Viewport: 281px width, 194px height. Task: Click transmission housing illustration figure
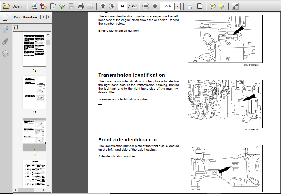tap(225, 104)
